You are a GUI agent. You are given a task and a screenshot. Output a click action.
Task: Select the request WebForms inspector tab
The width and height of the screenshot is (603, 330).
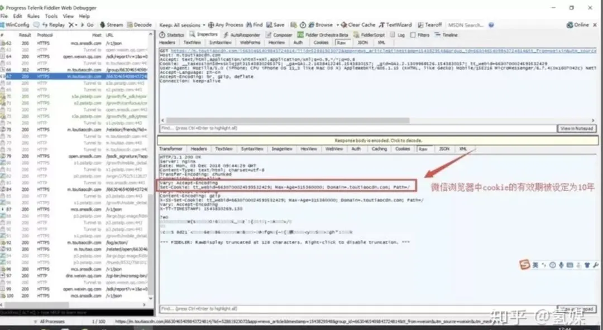pos(250,42)
